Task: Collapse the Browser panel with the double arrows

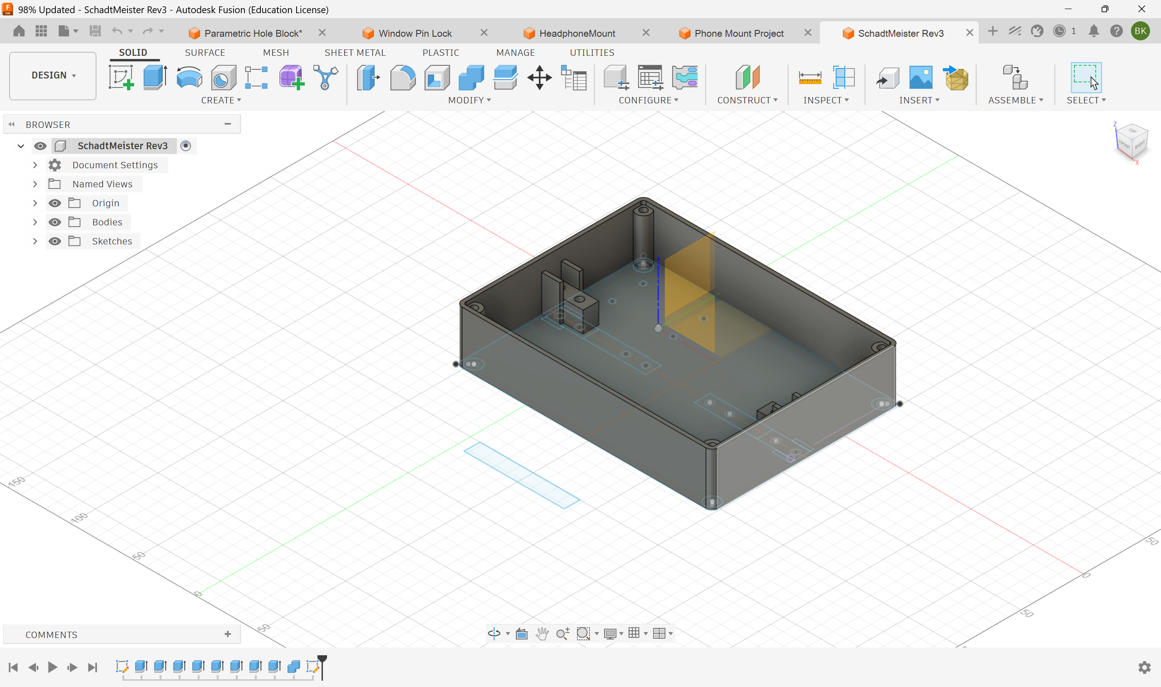Action: point(12,125)
